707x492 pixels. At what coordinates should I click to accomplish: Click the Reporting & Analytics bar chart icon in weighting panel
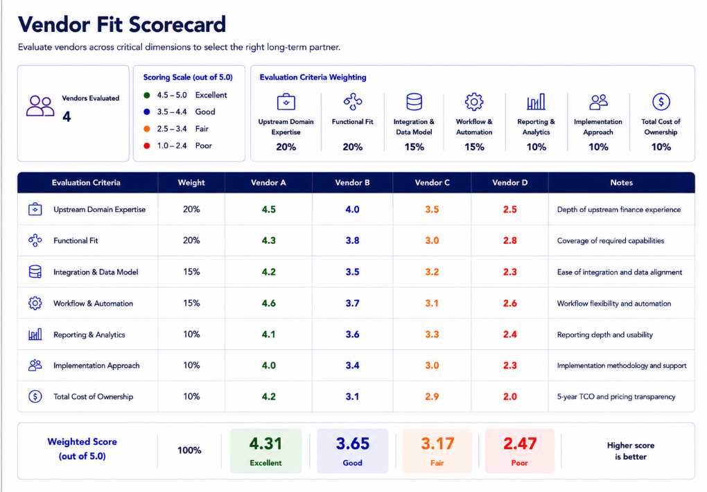click(536, 102)
